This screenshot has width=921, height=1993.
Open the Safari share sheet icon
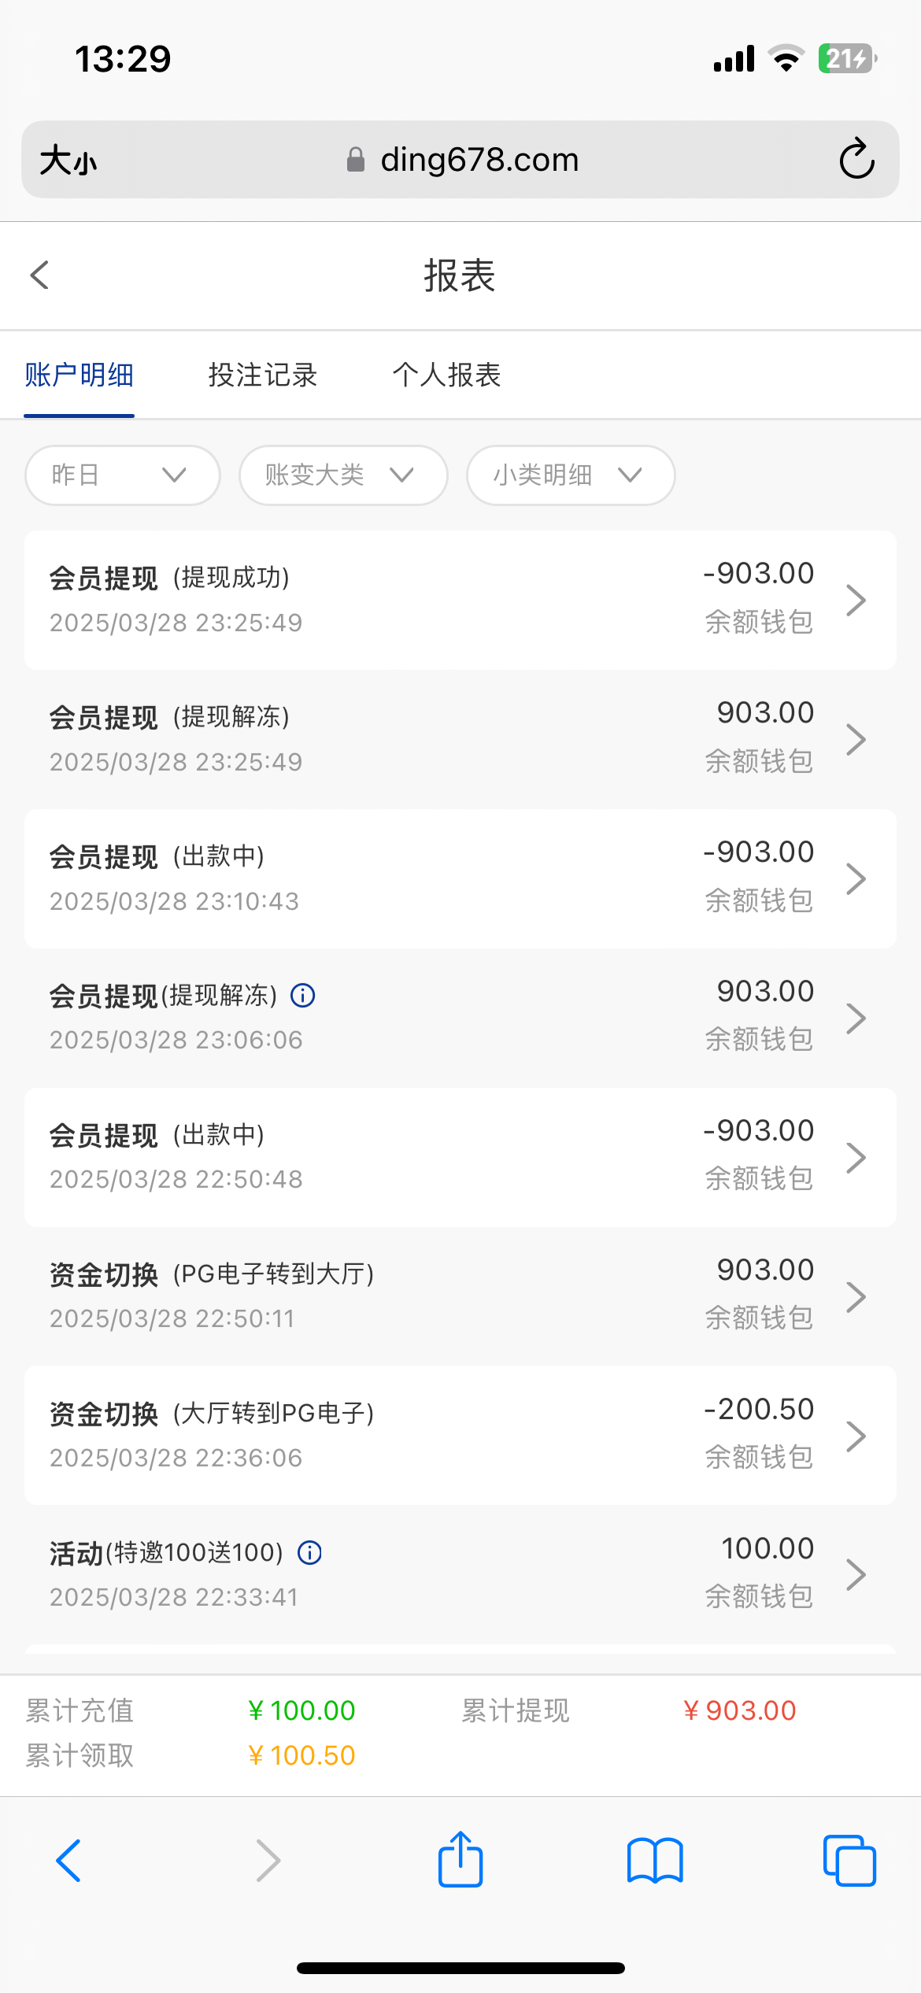point(460,1860)
